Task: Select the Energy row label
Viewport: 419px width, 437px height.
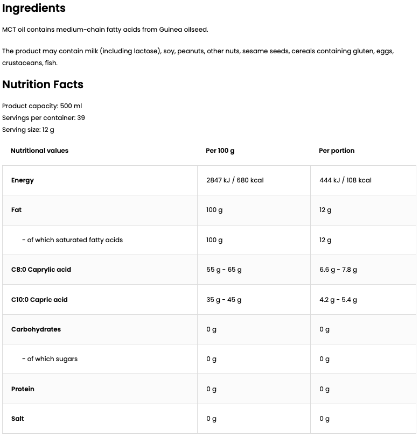Action: click(23, 180)
